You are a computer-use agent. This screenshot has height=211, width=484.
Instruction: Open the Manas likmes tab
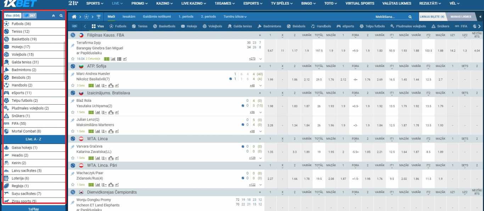click(461, 17)
